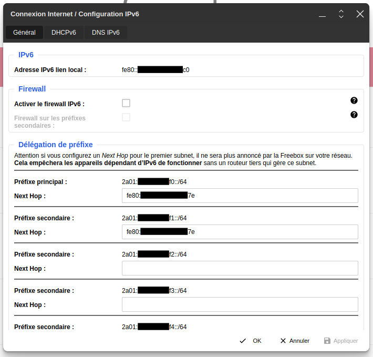This screenshot has width=373, height=357.
Task: Open help for firewall on secondary prefixes
Action: pyautogui.click(x=354, y=115)
